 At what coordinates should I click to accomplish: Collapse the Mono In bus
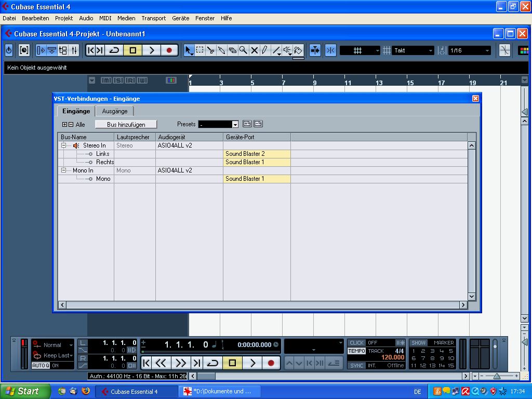click(x=63, y=170)
